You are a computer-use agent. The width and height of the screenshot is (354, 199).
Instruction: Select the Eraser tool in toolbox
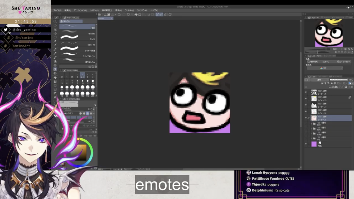tap(55, 69)
